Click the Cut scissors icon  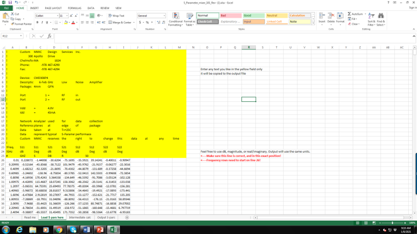12,14
